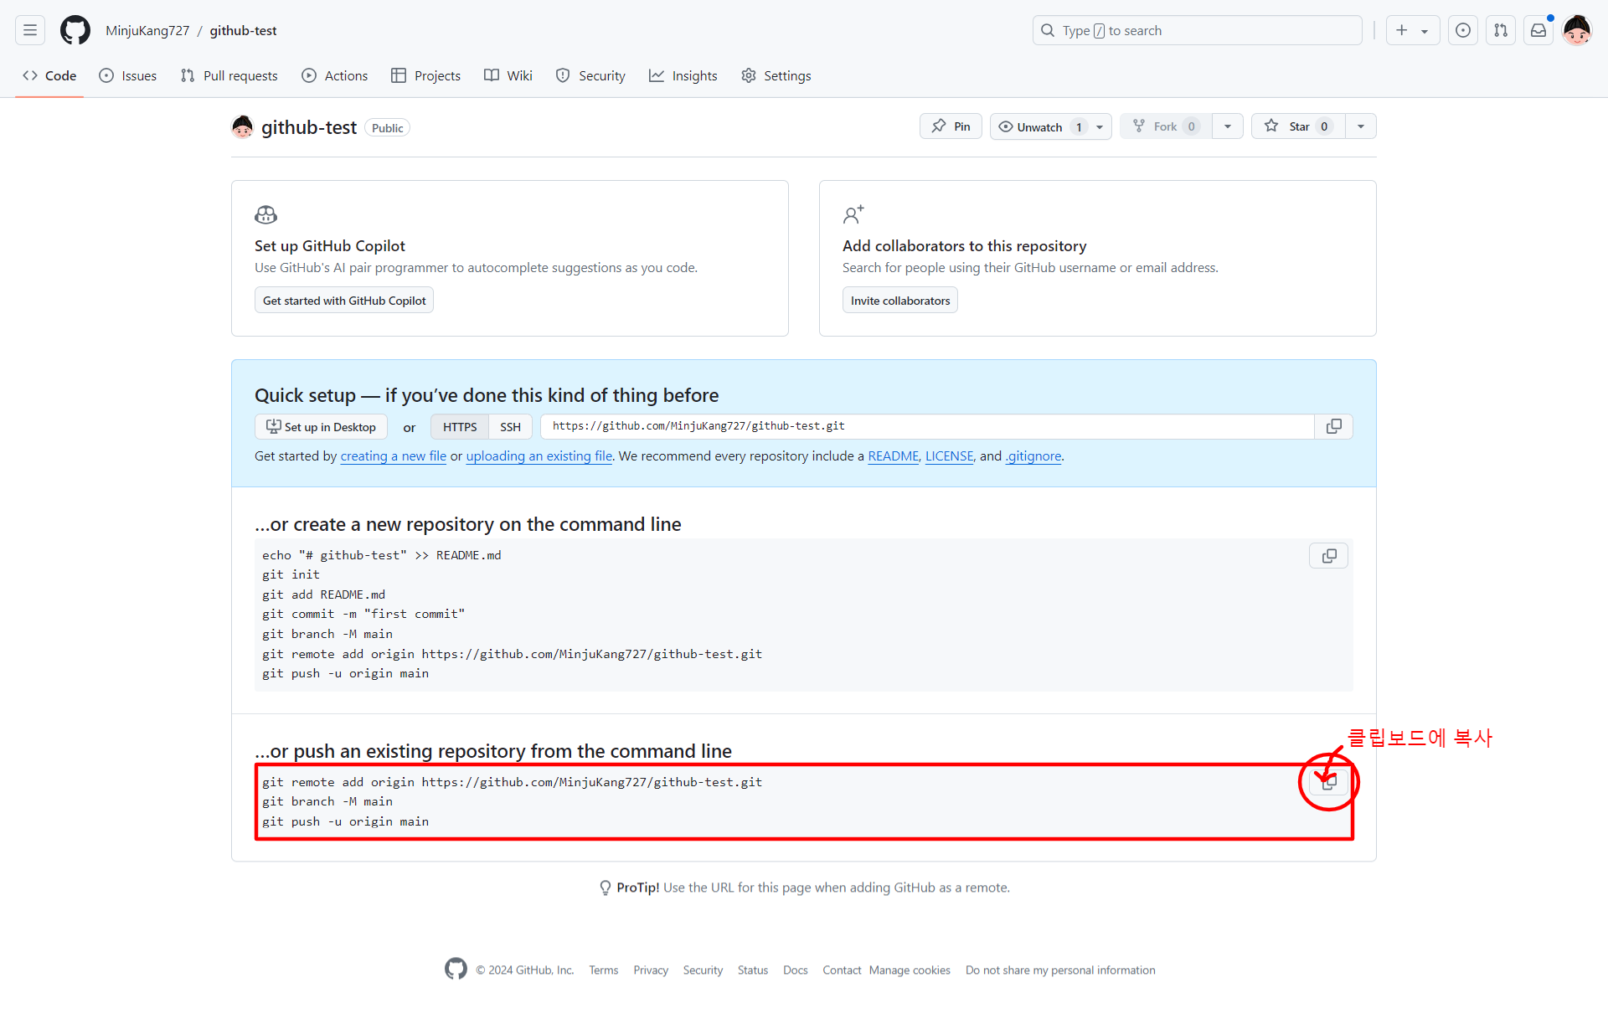1608x1019 pixels.
Task: Copy the push existing repository commands
Action: click(1328, 782)
